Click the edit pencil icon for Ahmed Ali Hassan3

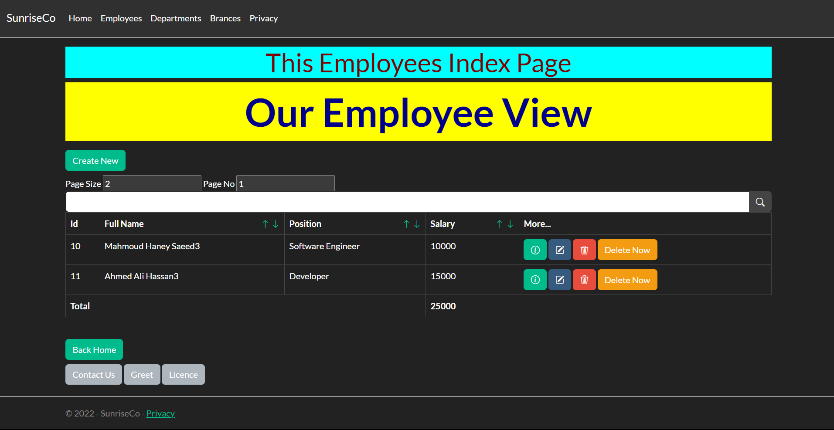pos(560,280)
